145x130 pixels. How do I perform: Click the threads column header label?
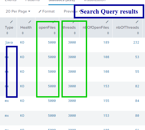tap(69, 27)
